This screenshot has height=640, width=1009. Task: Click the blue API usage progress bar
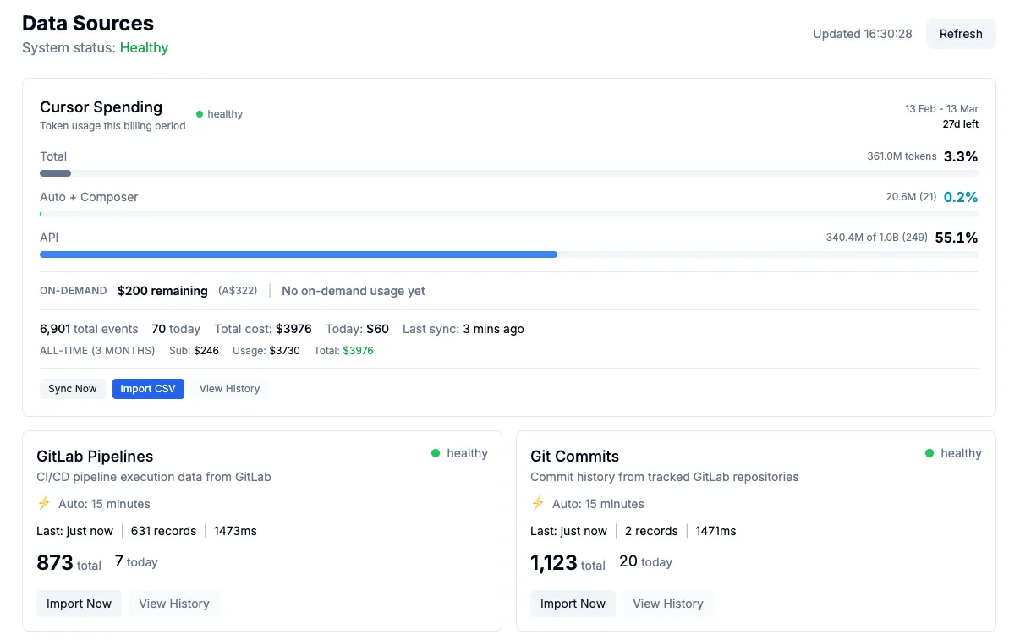coord(298,254)
